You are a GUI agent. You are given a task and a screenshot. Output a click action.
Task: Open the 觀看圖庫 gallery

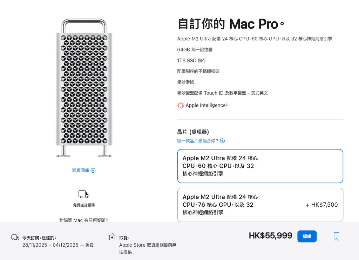[80, 170]
